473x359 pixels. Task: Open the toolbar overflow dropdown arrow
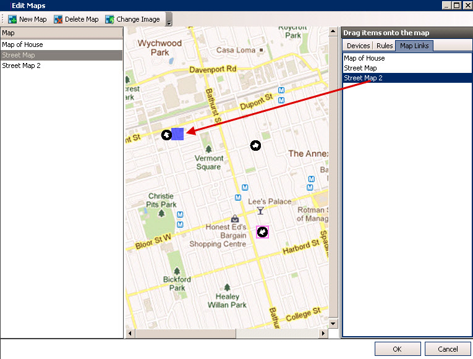(x=169, y=20)
